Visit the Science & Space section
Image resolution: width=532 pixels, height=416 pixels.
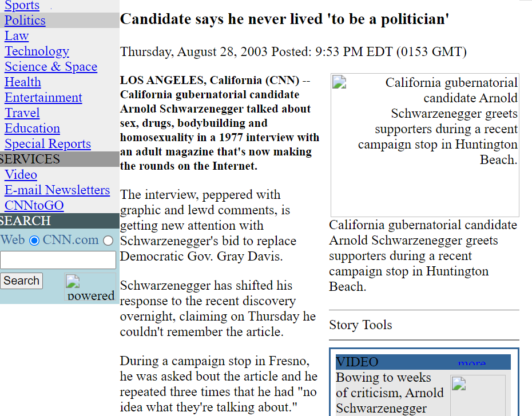tap(51, 66)
